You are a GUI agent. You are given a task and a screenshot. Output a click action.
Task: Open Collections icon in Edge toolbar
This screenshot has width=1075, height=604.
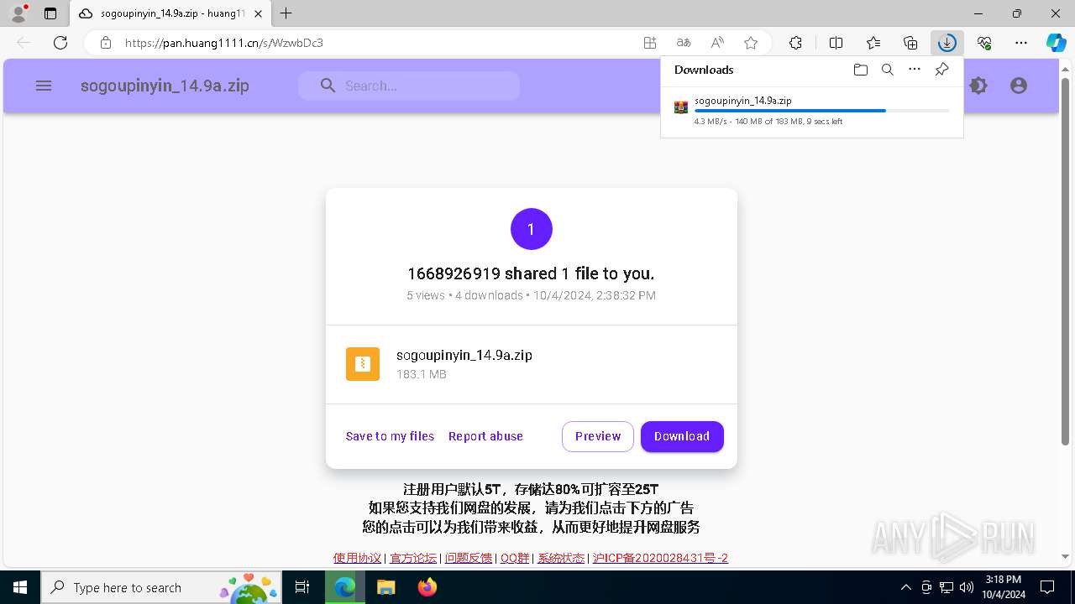(x=910, y=43)
